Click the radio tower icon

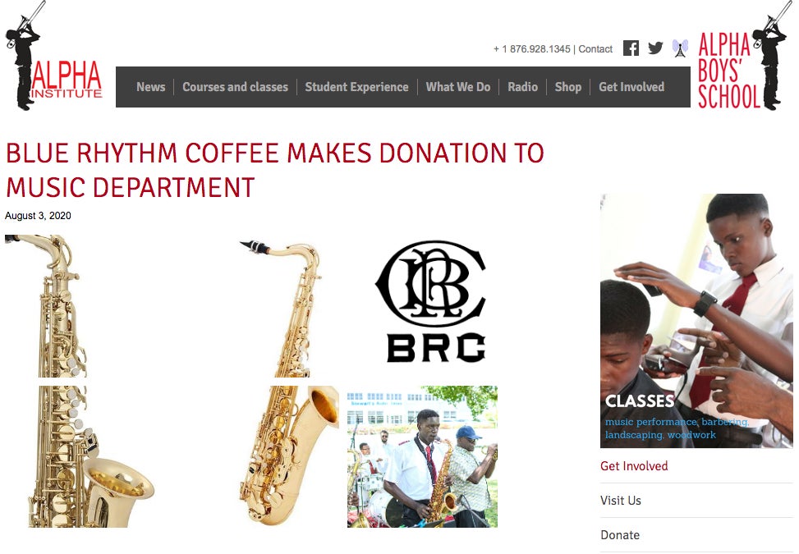pos(680,48)
